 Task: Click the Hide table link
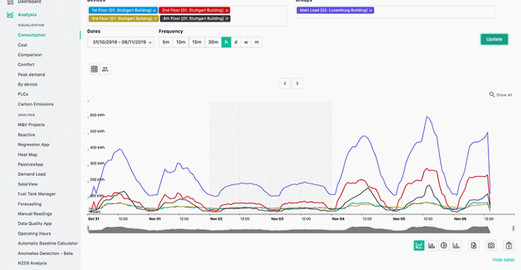pos(503,260)
